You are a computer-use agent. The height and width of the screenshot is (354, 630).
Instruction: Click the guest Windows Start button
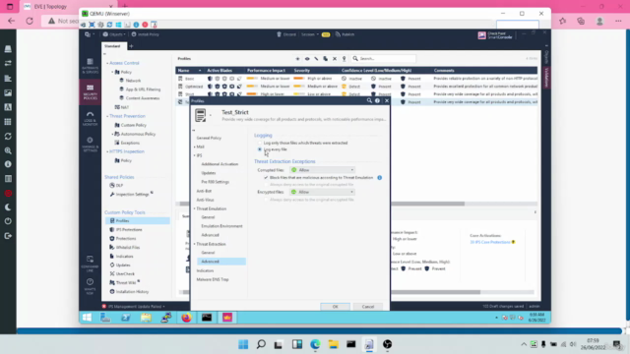pos(87,318)
